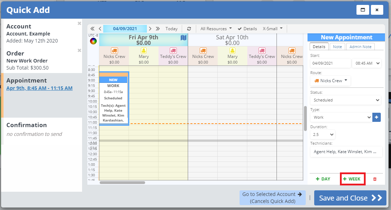The image size is (391, 210).
Task: Click the Save and Close button
Action: (350, 198)
